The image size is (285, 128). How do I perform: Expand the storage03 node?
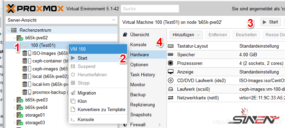point(14,123)
